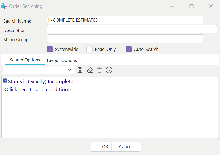Maximize the Order Searching window
220x155 pixels.
pyautogui.click(x=191, y=6)
